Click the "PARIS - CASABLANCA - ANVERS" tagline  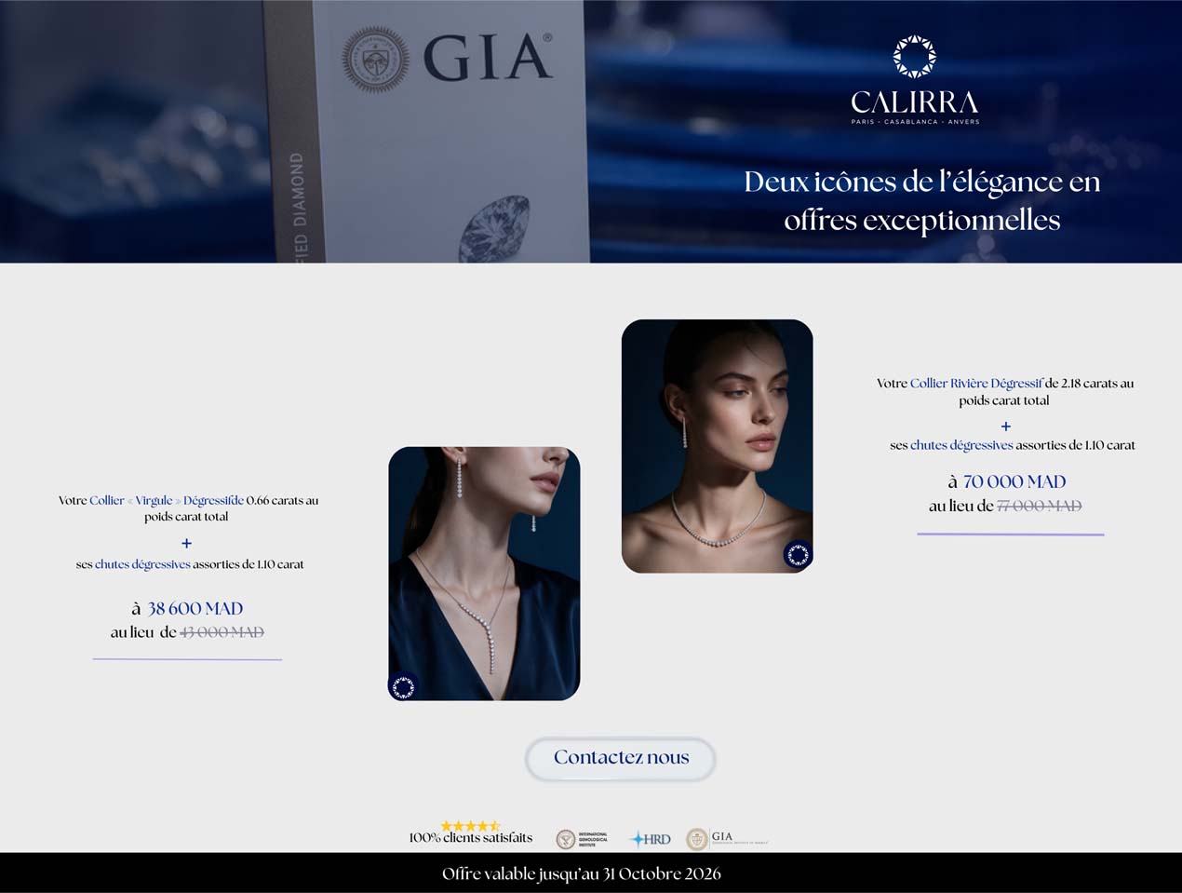click(x=915, y=122)
